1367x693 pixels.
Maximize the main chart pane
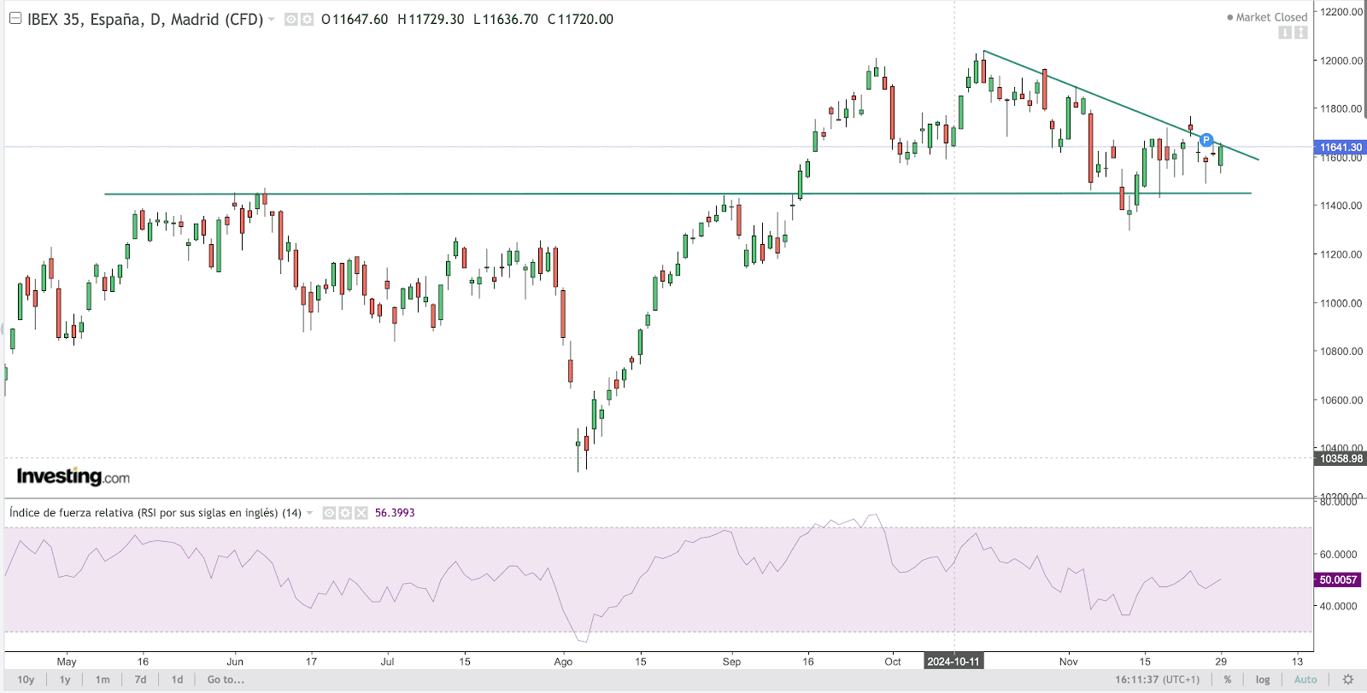point(1300,32)
